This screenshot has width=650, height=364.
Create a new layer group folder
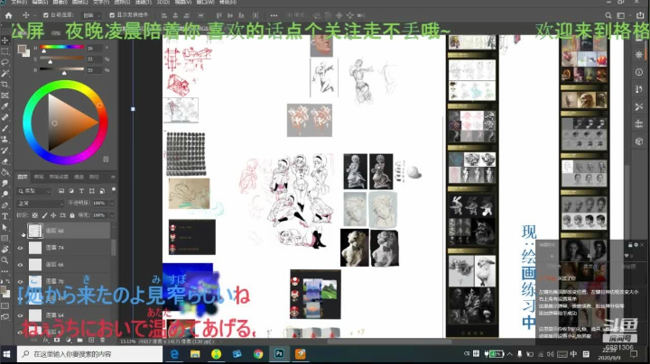pos(79,340)
